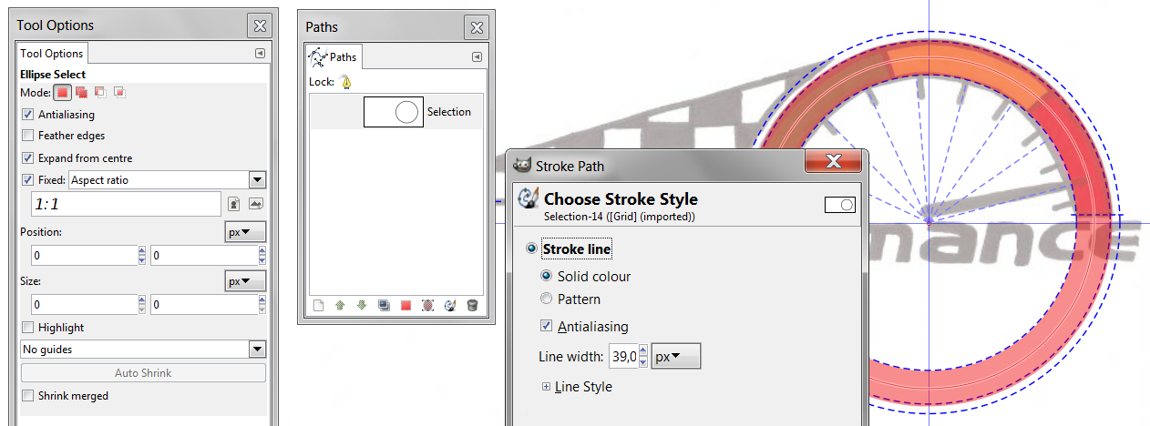The height and width of the screenshot is (426, 1150).
Task: Create a new path in Paths panel
Action: 318,306
